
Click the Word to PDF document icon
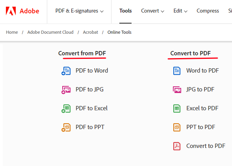click(x=177, y=71)
